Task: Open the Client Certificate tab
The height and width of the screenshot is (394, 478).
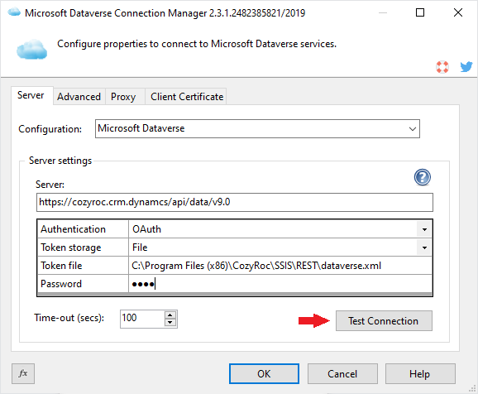Action: [187, 97]
